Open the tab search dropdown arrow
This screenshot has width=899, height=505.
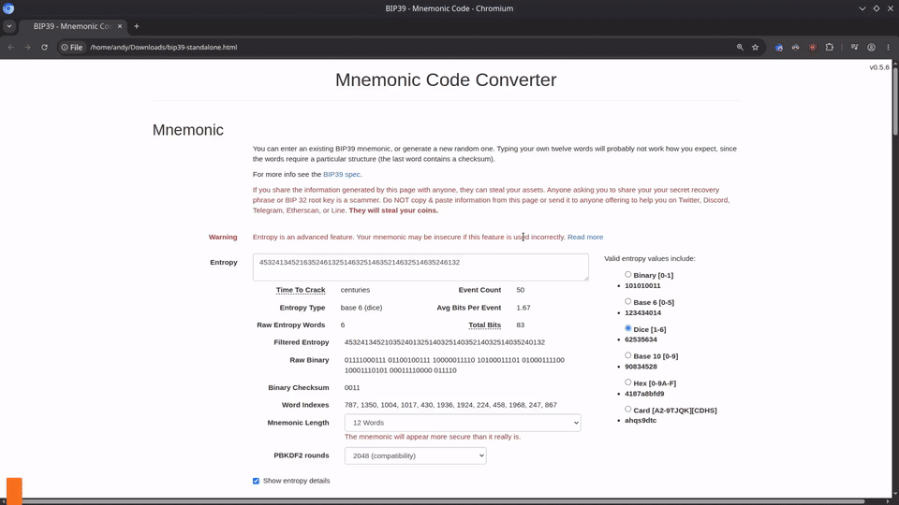(x=8, y=26)
